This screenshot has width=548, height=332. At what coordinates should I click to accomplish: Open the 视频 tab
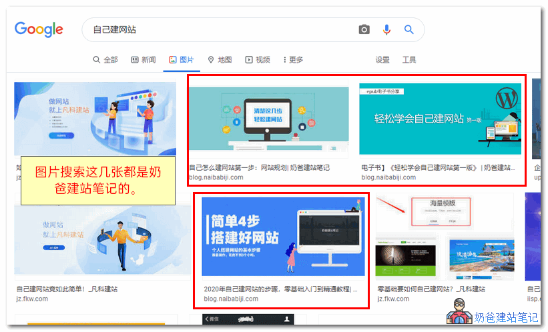tap(258, 60)
